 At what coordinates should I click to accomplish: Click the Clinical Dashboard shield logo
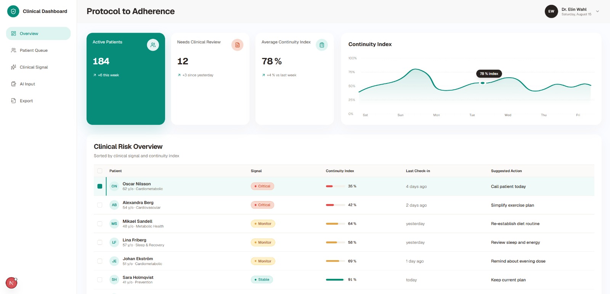13,11
